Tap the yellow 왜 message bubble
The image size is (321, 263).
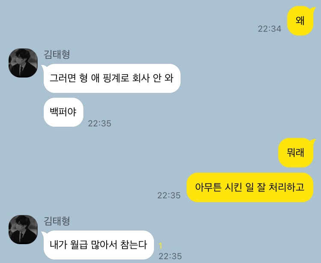(300, 21)
